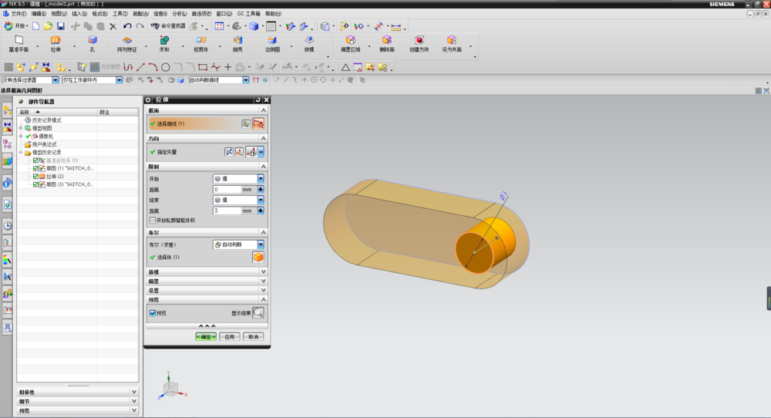Open the 插入(S) menu
Image resolution: width=771 pixels, height=418 pixels.
pos(79,14)
